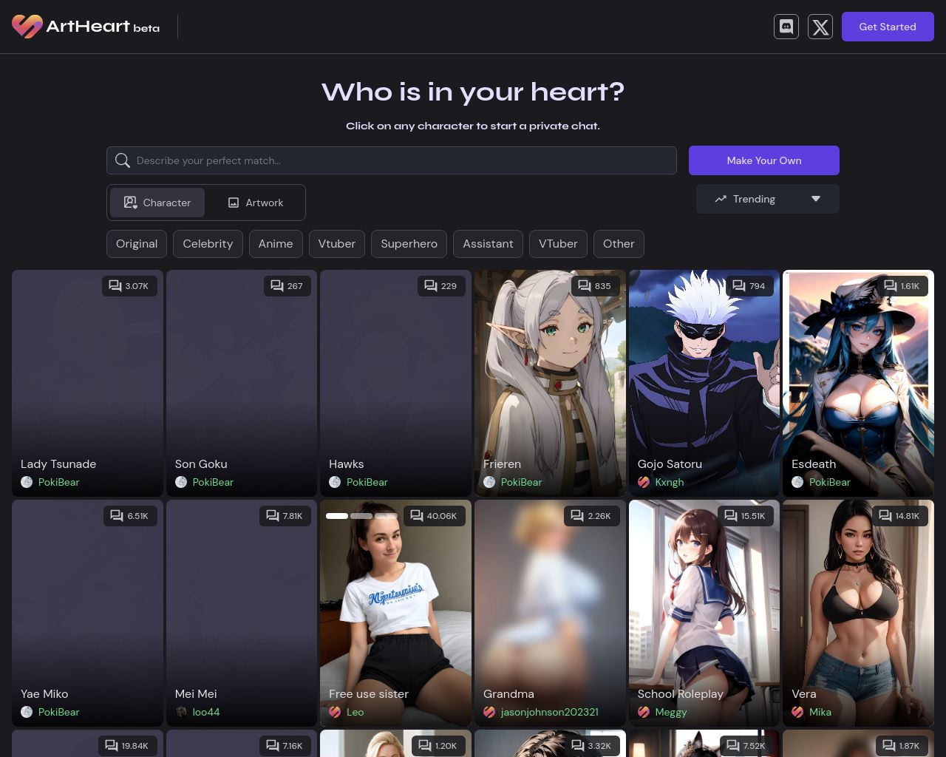Select second image indicator on 40.06K card
The width and height of the screenshot is (946, 757).
click(x=361, y=516)
